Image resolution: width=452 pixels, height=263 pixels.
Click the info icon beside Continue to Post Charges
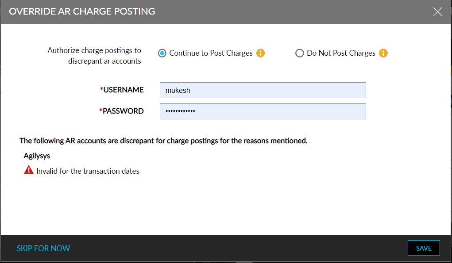pyautogui.click(x=260, y=53)
